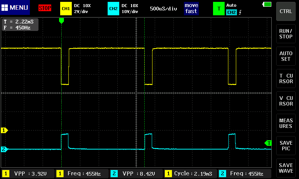Open the MEASURES button
Viewport: 299px width, 179px height.
point(286,123)
